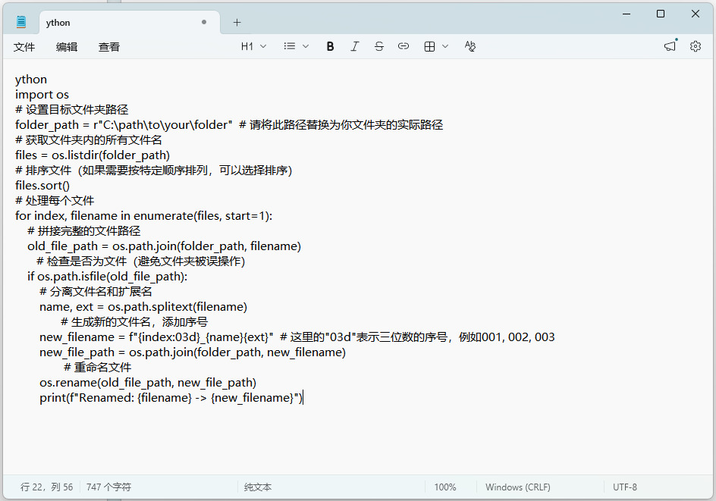Click the 'import os' line
The height and width of the screenshot is (501, 716).
(42, 95)
